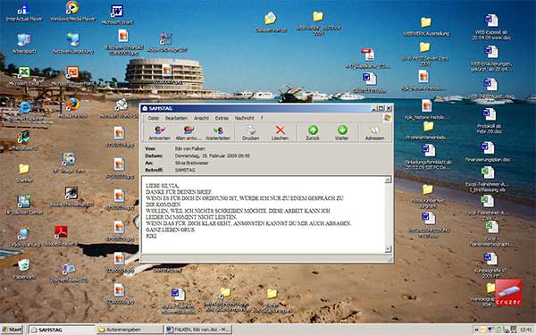Open the Nachricht menu
The height and width of the screenshot is (335, 536).
point(244,118)
